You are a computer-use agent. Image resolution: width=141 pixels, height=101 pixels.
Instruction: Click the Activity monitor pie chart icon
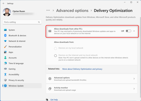click(50, 89)
